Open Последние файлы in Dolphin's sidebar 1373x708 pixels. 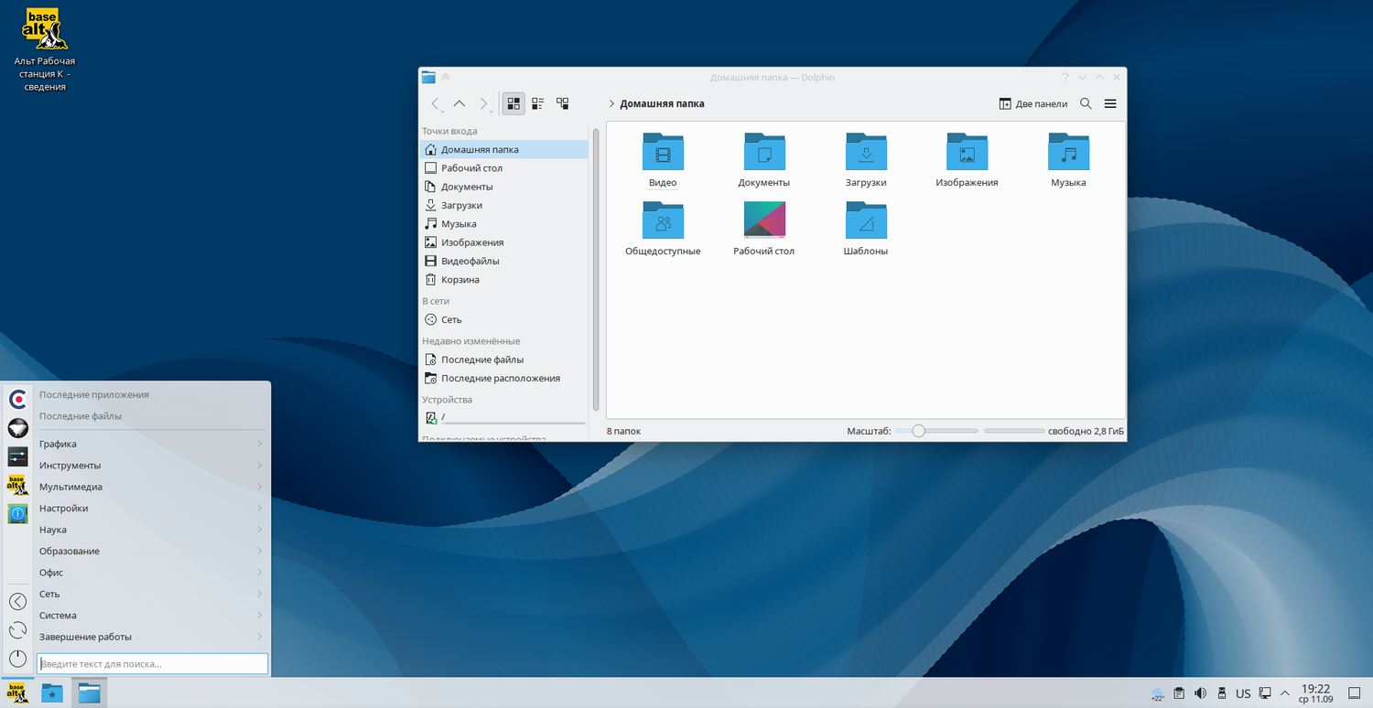pyautogui.click(x=504, y=359)
